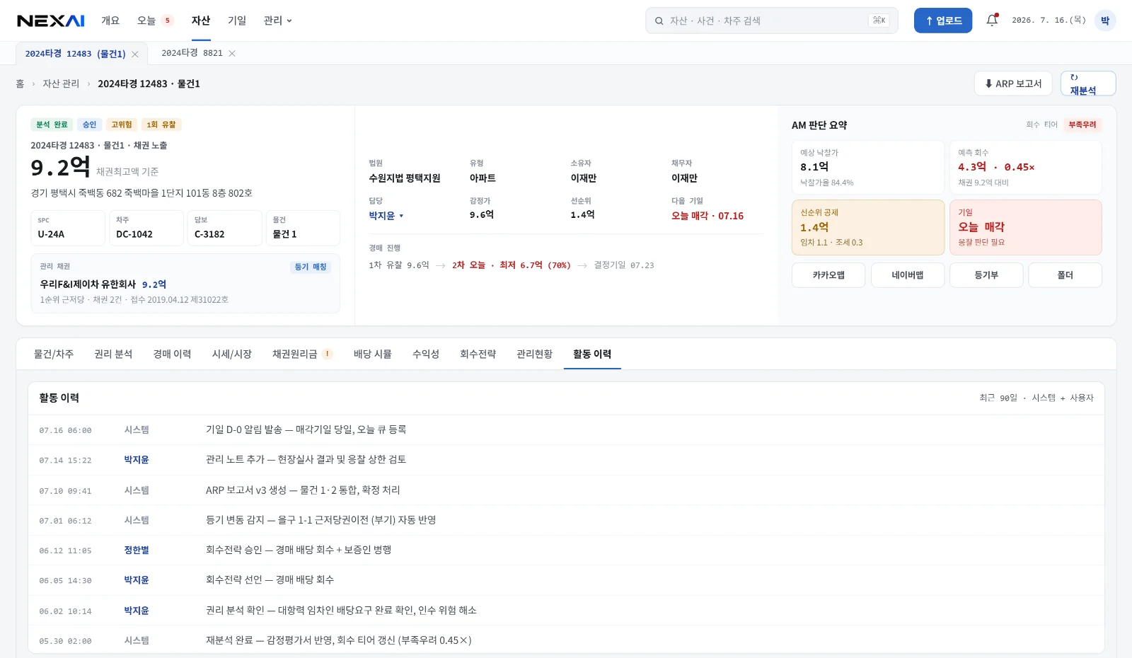Open the 박 user avatar

coord(1104,21)
